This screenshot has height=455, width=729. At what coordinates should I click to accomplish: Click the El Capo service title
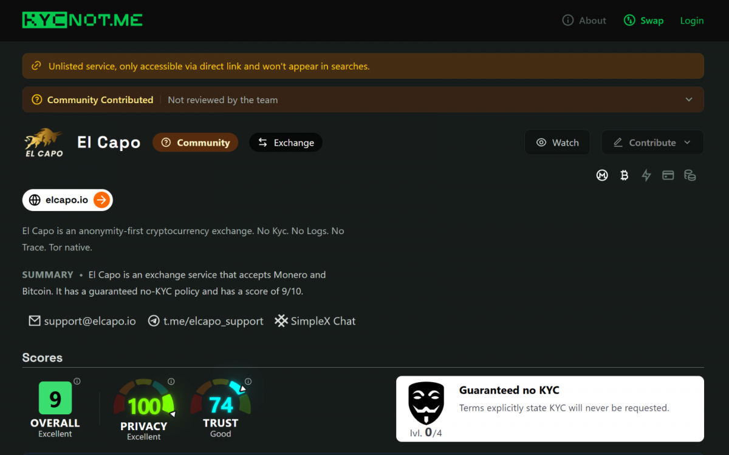(x=109, y=143)
